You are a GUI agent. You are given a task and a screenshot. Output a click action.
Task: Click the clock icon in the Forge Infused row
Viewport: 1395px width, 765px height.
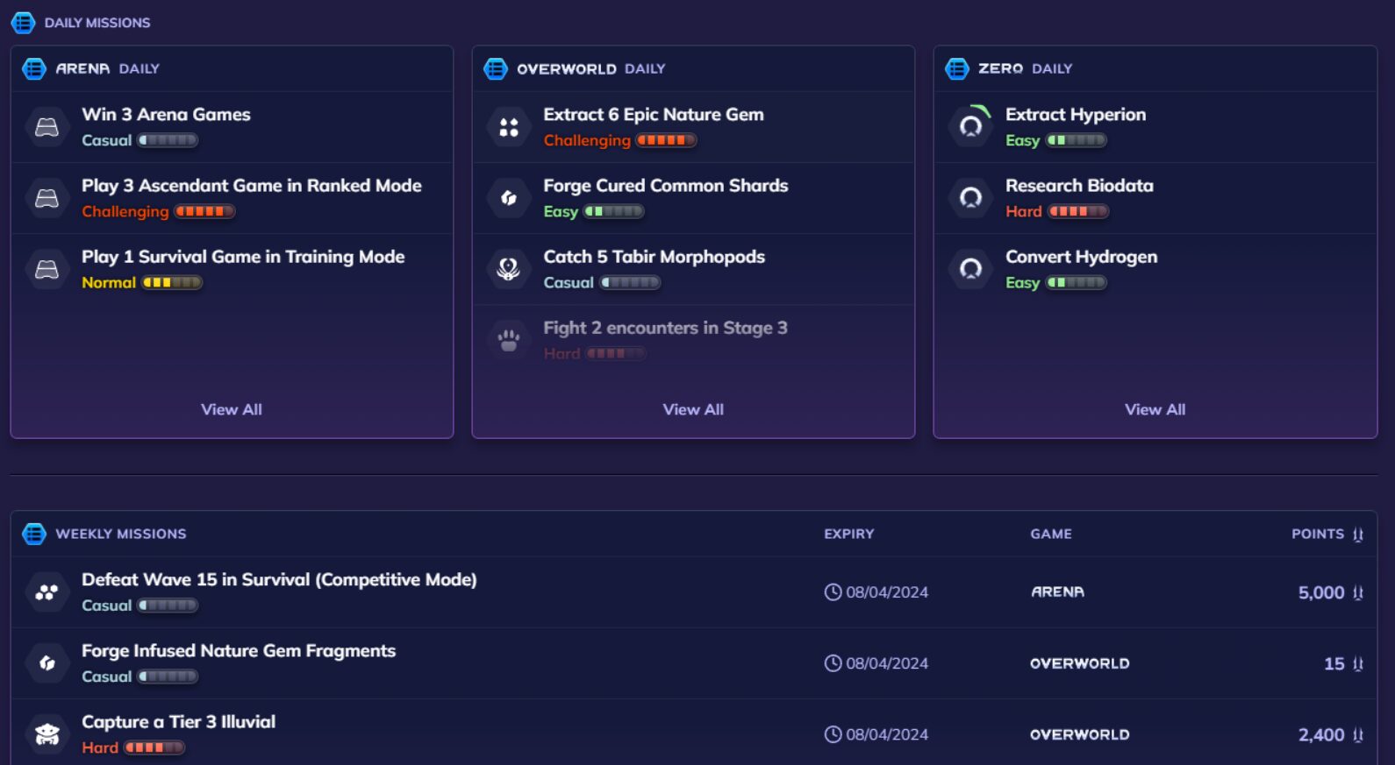click(x=833, y=663)
